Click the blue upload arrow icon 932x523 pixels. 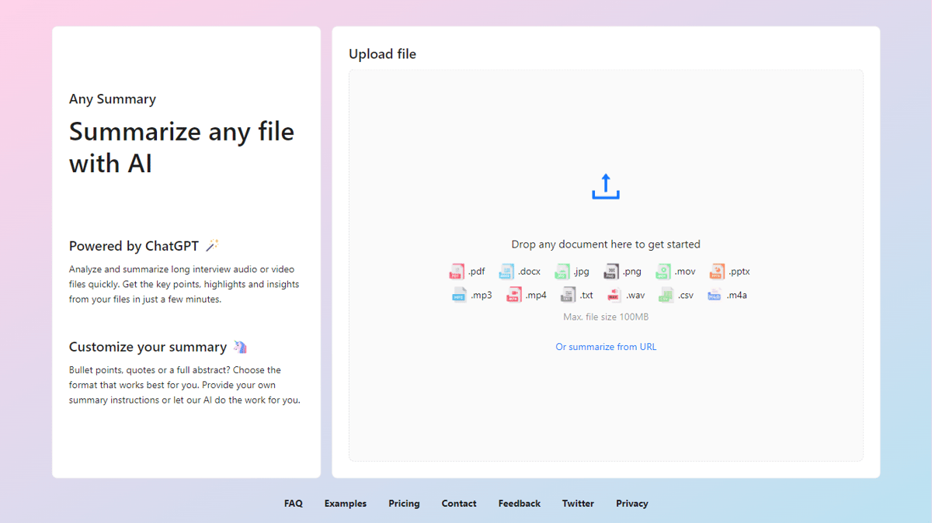(x=606, y=186)
